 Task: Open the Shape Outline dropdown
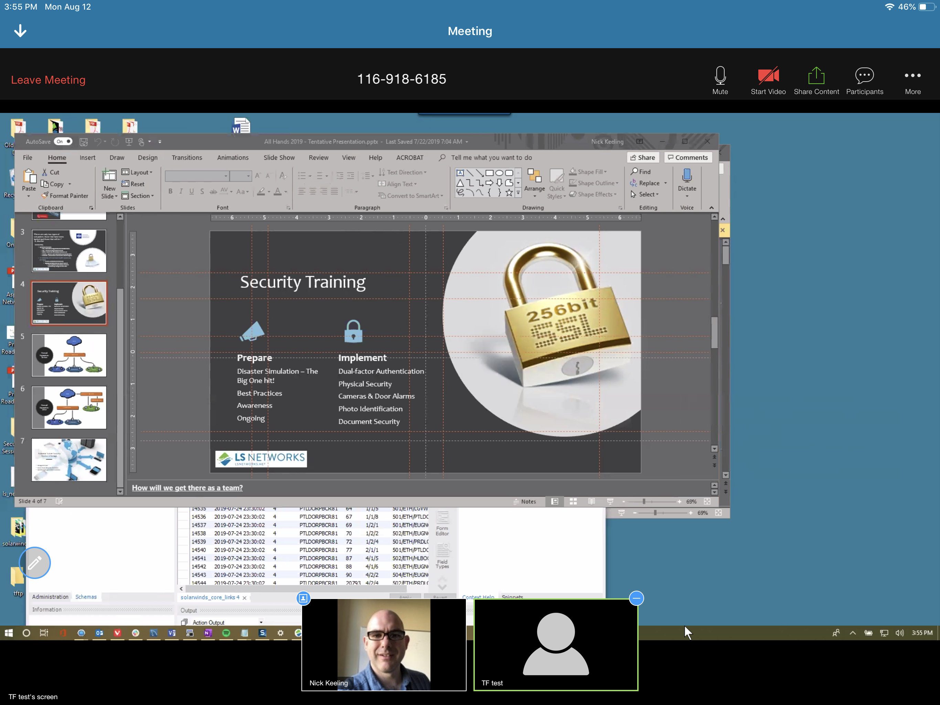[594, 183]
